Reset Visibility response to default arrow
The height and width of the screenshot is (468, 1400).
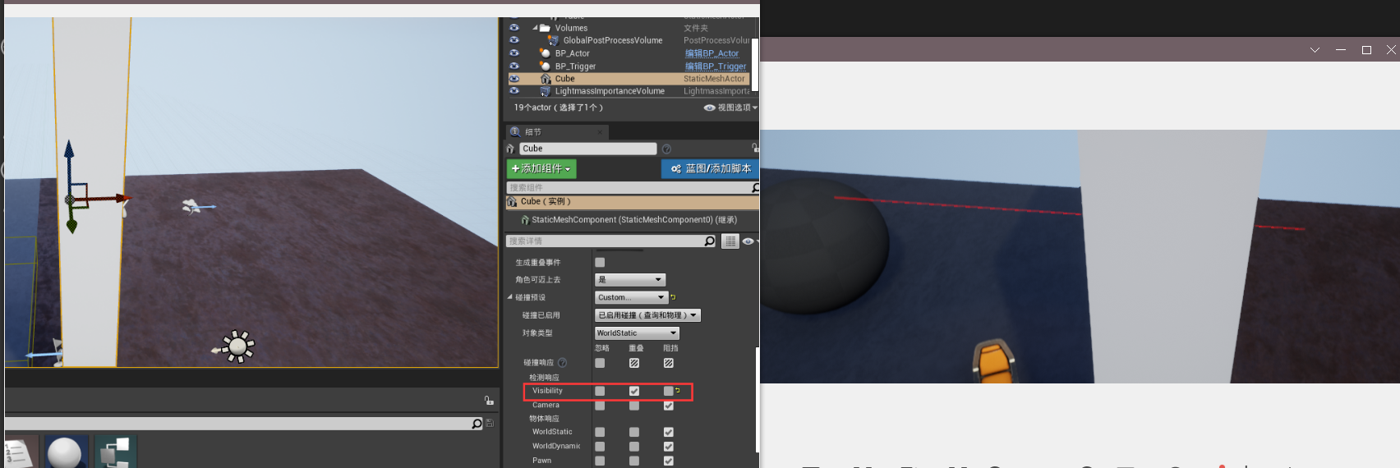coord(678,391)
